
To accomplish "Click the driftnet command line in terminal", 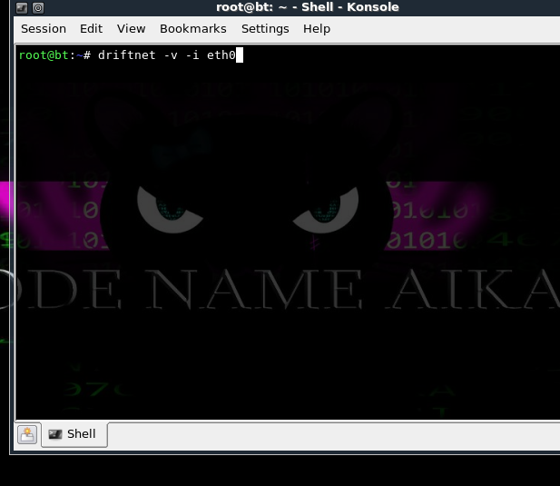I will click(166, 55).
